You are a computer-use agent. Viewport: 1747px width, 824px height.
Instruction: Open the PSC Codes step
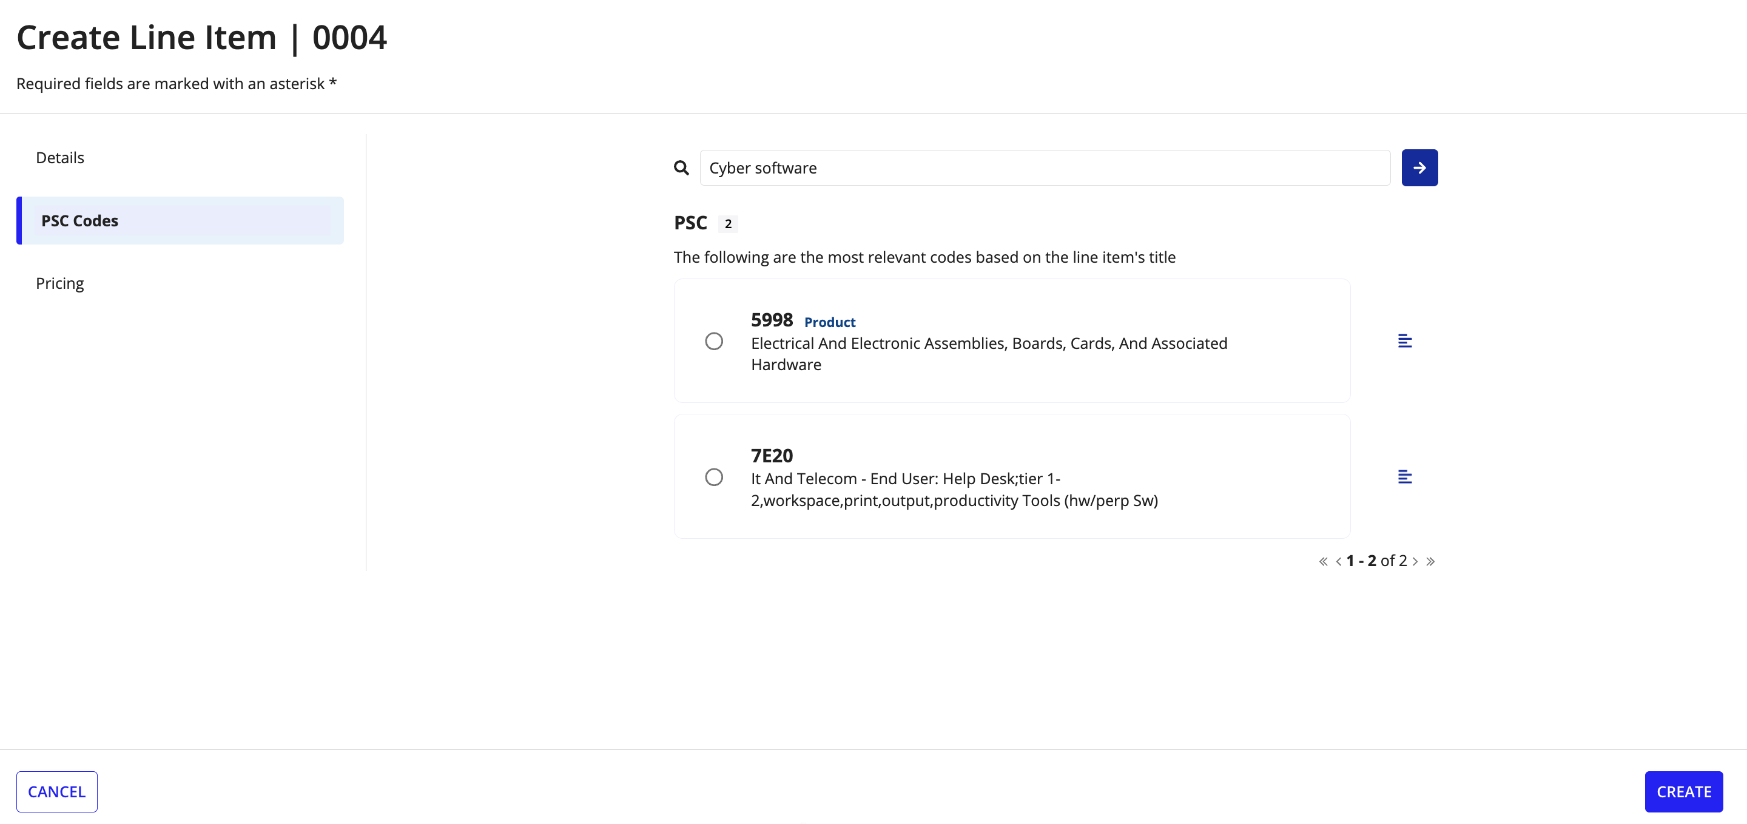click(x=180, y=220)
